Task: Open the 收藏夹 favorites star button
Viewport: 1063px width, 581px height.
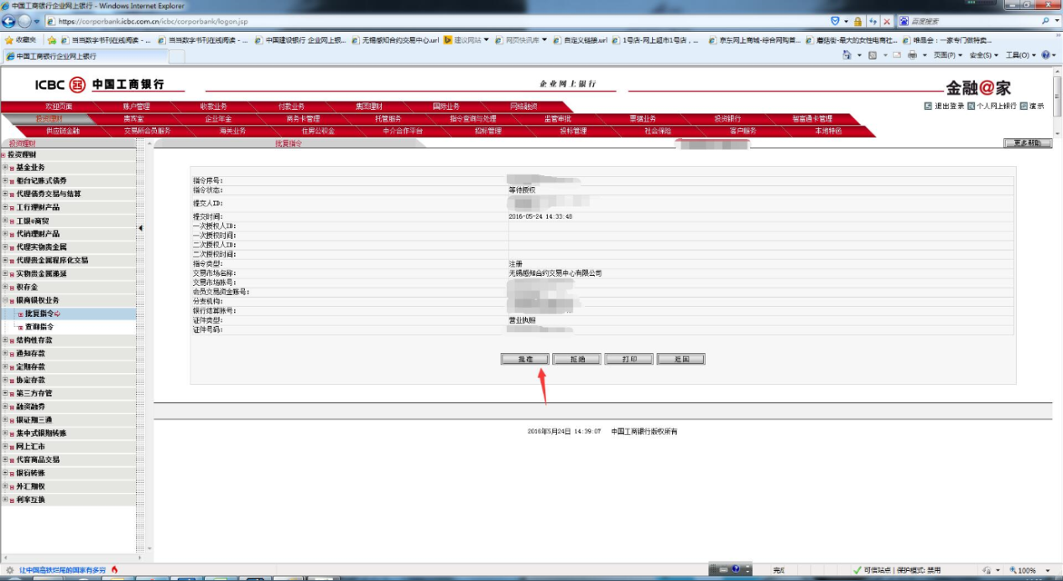Action: click(21, 39)
